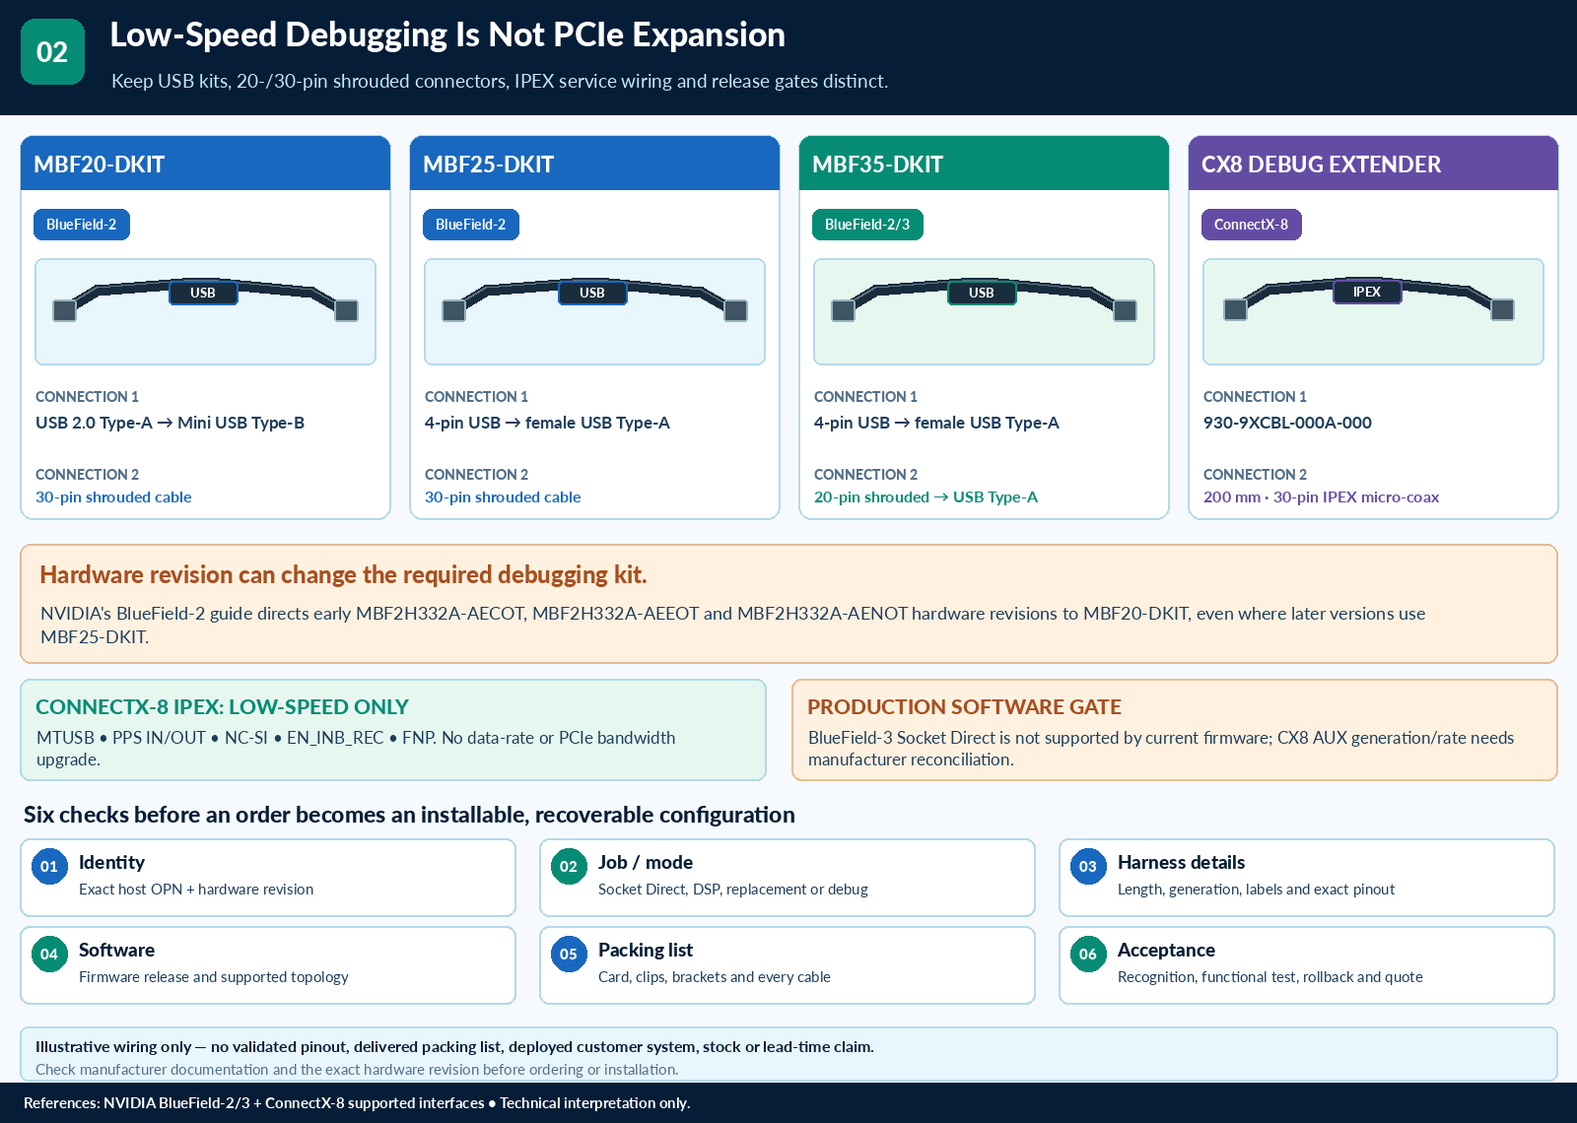Click MBF25-DKIT '30-pin shrouded cable' text
The image size is (1577, 1123).
coord(503,497)
